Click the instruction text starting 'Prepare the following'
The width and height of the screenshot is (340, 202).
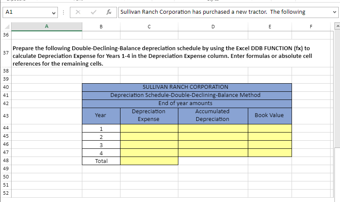pos(162,56)
